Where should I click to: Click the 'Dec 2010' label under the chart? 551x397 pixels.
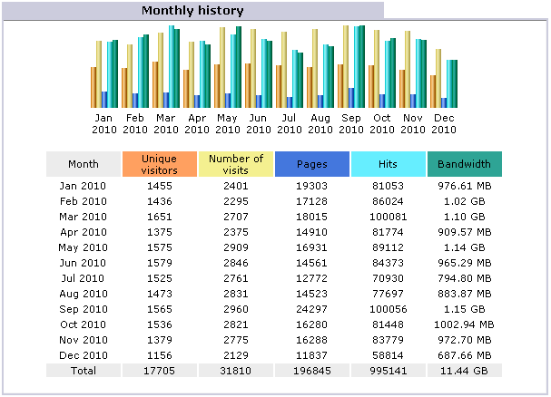point(444,123)
